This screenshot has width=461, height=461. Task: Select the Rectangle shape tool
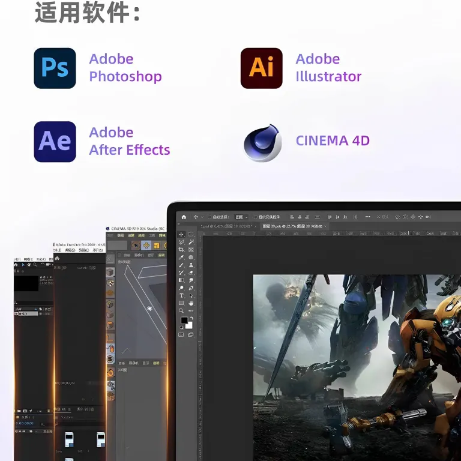click(181, 303)
